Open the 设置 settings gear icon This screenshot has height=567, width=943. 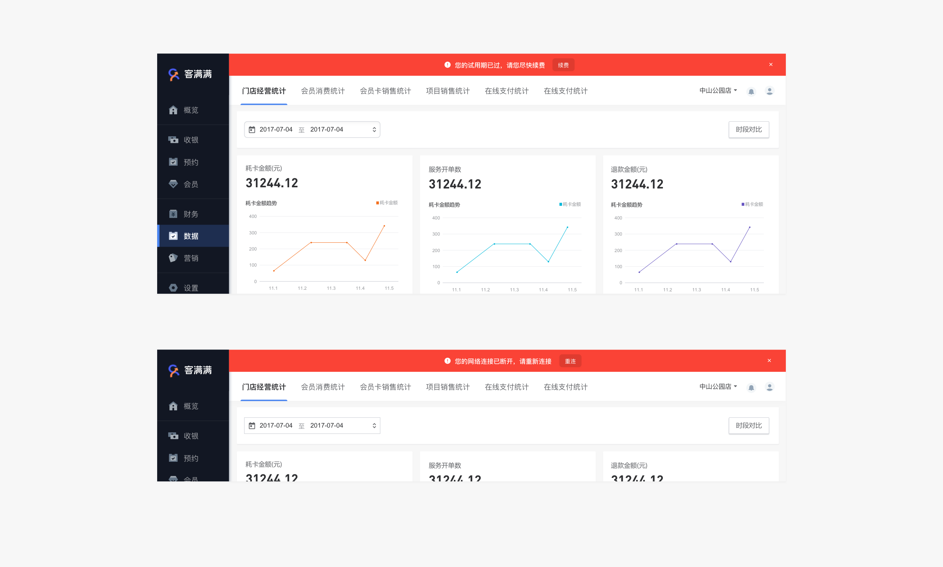coord(173,288)
